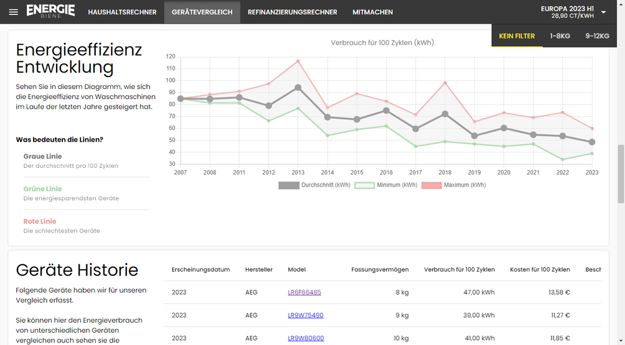This screenshot has width=625, height=345.
Task: Hide the Minimum (kWh) series in legend
Action: tap(364, 185)
